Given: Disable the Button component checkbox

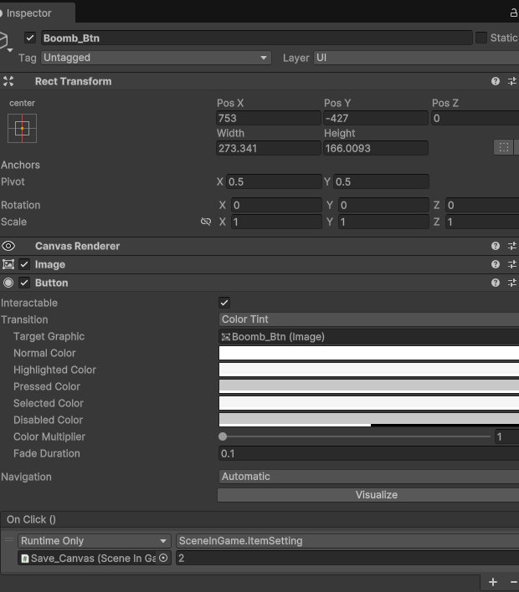Looking at the screenshot, I should [x=24, y=283].
